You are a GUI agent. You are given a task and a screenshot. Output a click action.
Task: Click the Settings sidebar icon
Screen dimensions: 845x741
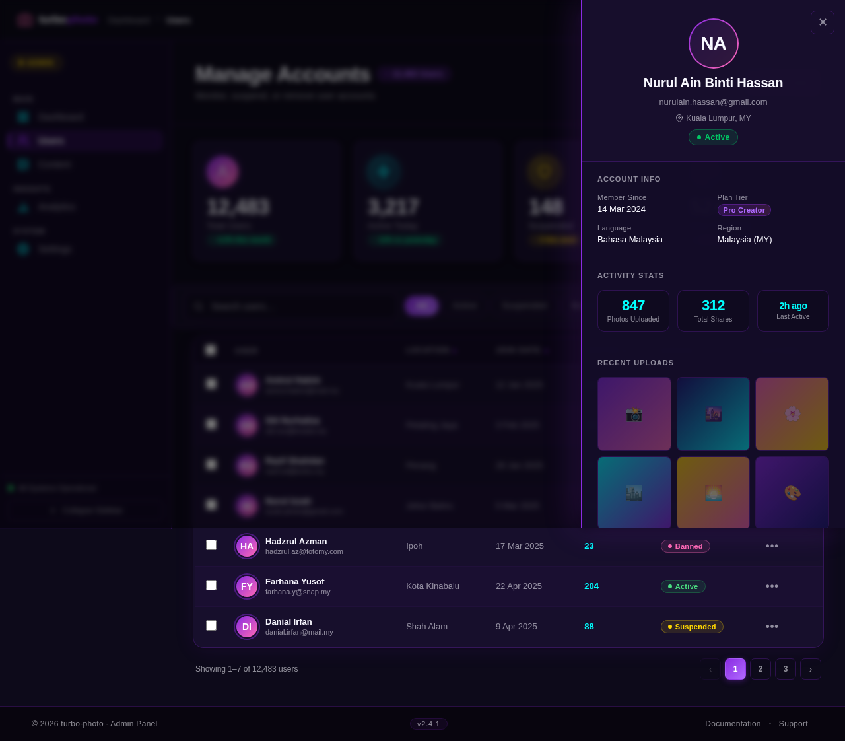[x=22, y=249]
